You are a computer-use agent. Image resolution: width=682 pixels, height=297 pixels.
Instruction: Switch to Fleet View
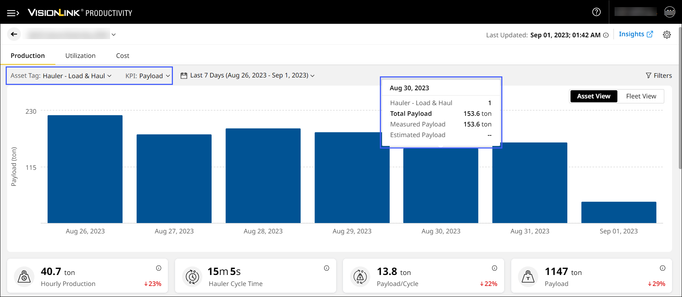641,96
